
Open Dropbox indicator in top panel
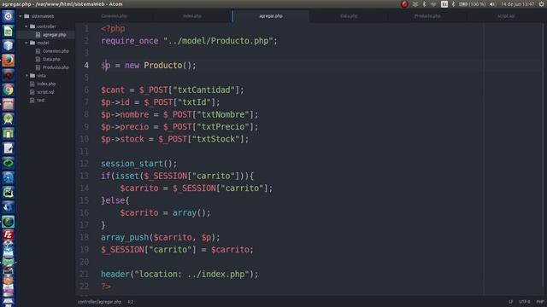click(x=415, y=4)
